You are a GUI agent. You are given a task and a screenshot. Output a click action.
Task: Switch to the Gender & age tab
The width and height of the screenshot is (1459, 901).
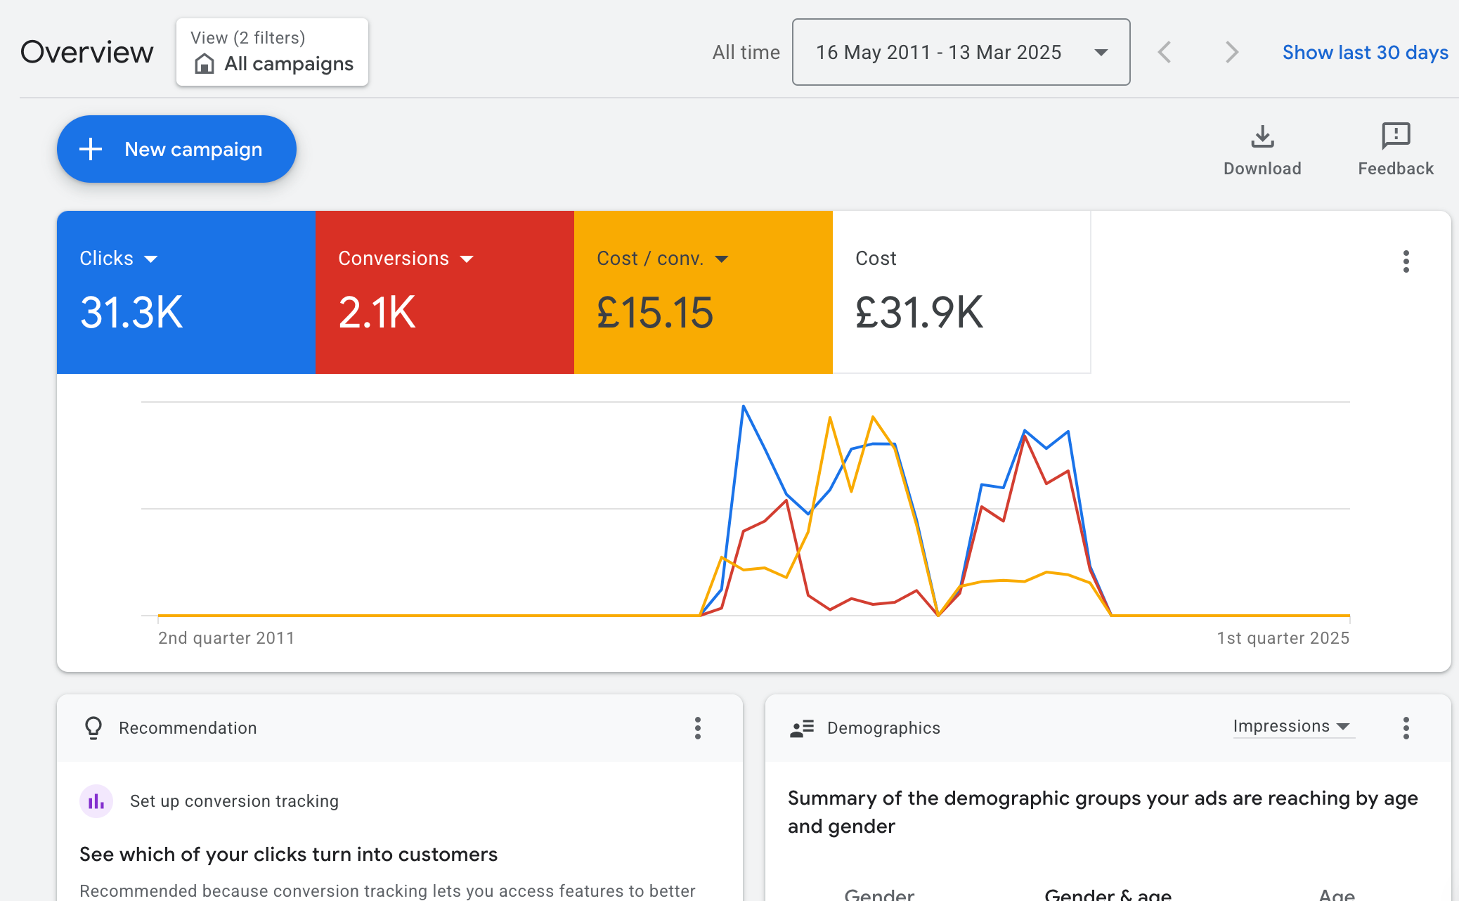click(1108, 894)
